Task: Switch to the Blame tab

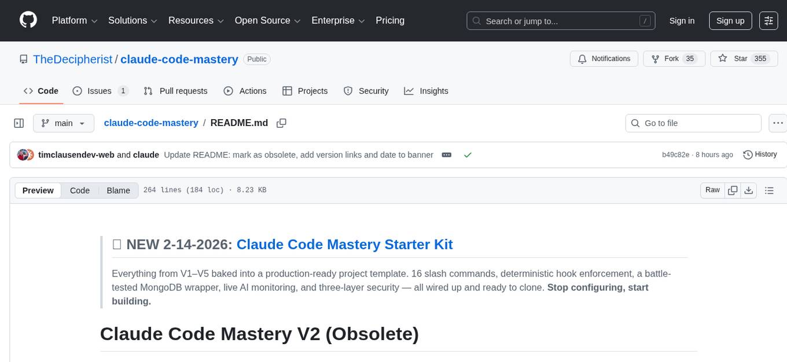Action: pos(118,190)
